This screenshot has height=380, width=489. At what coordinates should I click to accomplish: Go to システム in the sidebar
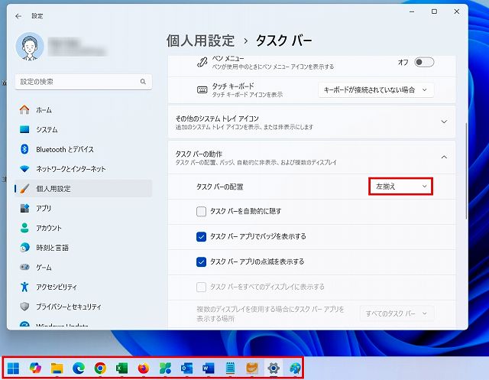[x=47, y=129]
